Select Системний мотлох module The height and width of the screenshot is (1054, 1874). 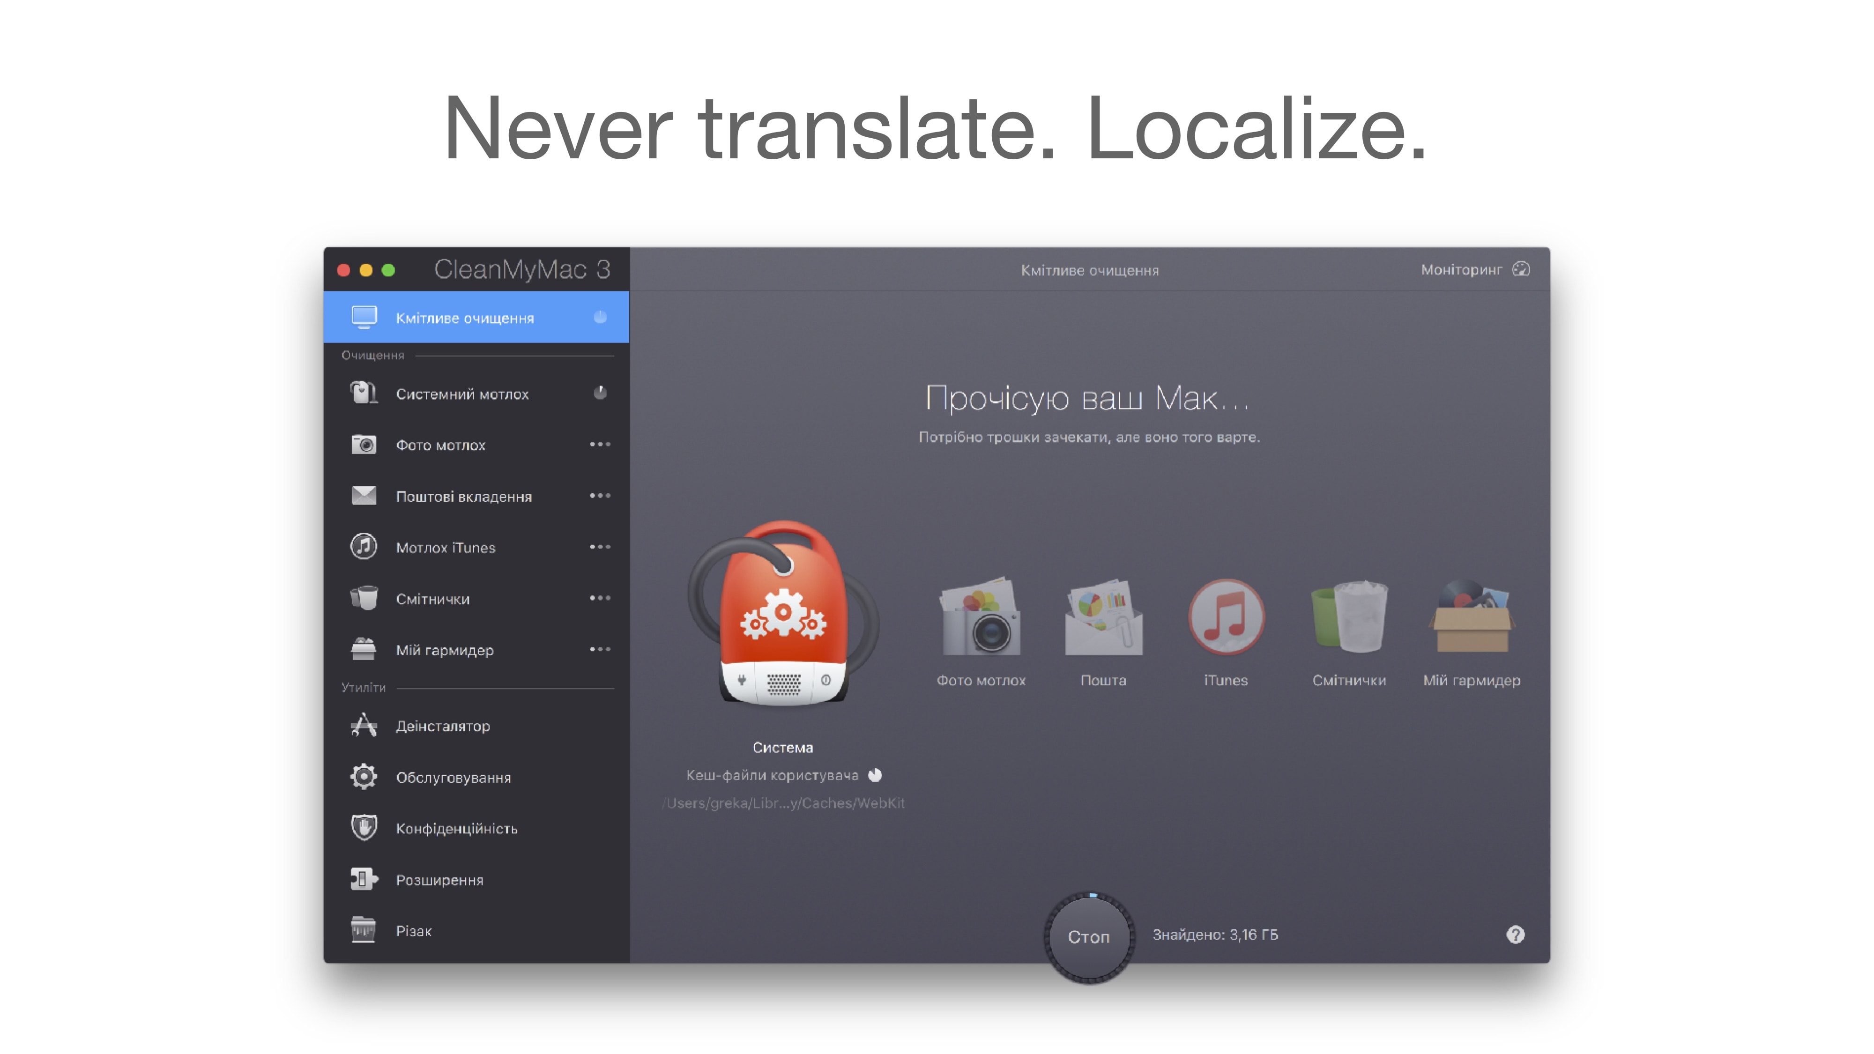pos(476,393)
